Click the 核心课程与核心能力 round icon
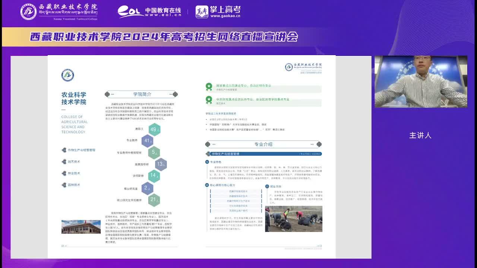This screenshot has width=477, height=268. pyautogui.click(x=207, y=185)
